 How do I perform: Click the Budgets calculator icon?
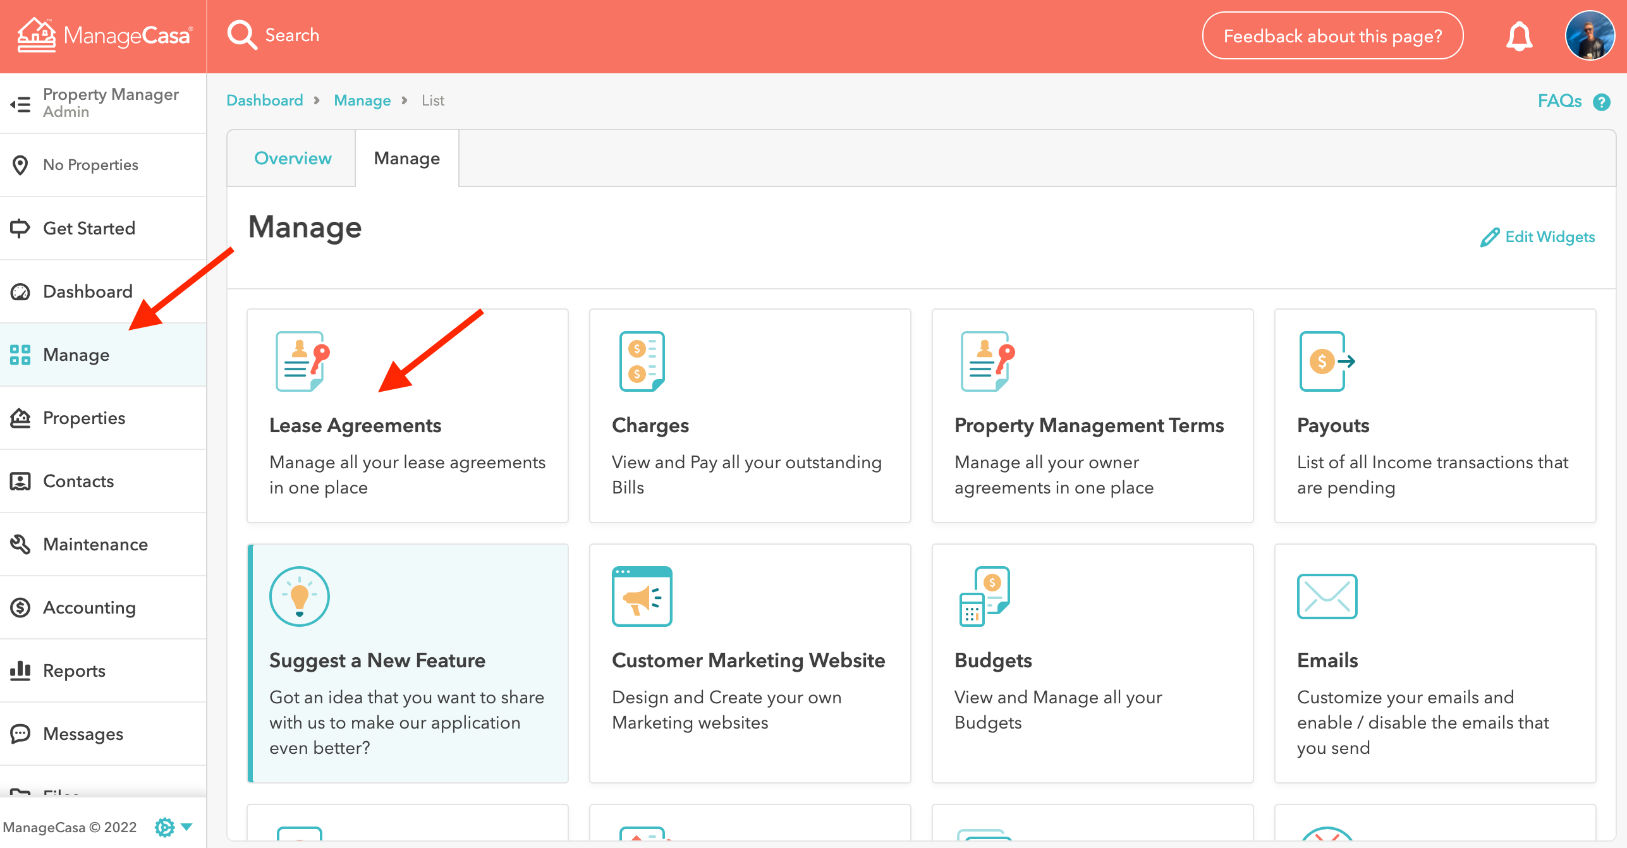click(x=985, y=596)
